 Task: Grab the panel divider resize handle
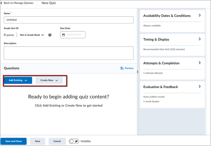click(137, 72)
